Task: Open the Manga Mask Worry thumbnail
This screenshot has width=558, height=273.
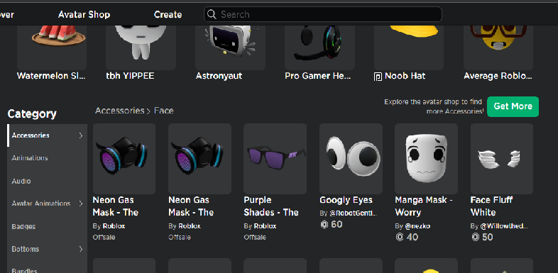Action: 427,159
